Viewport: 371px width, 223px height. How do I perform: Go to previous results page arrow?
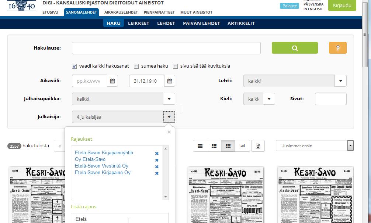pos(60,146)
